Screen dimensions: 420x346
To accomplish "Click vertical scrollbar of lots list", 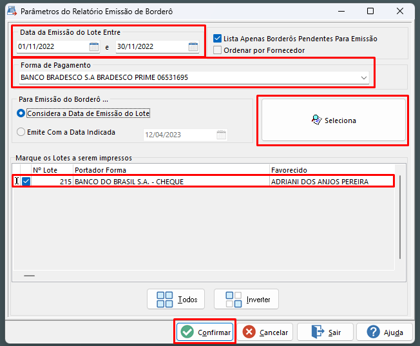I will [x=400, y=217].
